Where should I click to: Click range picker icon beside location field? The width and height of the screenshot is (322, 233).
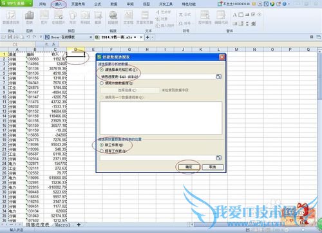coord(218,158)
